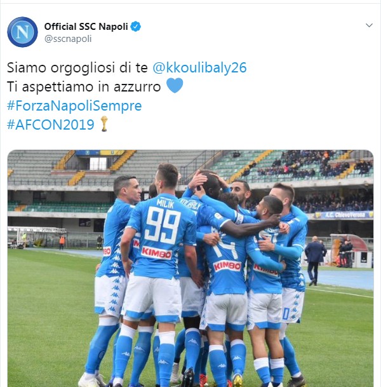381x387 pixels.
Task: Click the blue verified badge icon
Action: 136,27
